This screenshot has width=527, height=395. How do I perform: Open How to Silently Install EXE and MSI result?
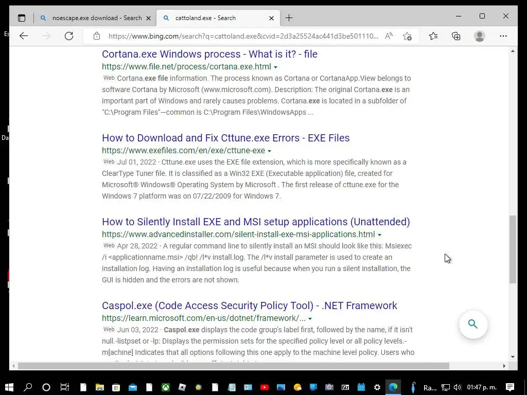pyautogui.click(x=256, y=222)
